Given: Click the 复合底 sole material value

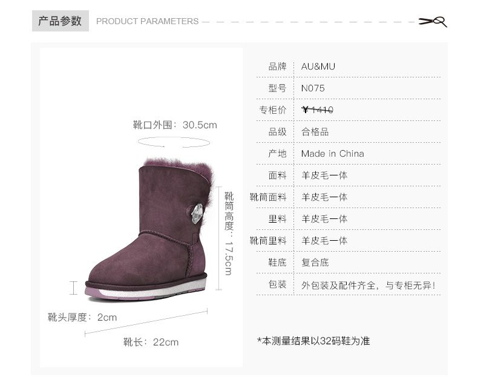Looking at the screenshot, I should click(x=315, y=263).
